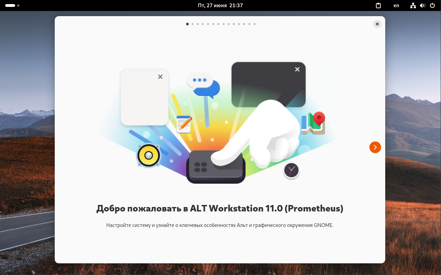Open the Activities overview pill
The image size is (441, 275).
point(10,5)
